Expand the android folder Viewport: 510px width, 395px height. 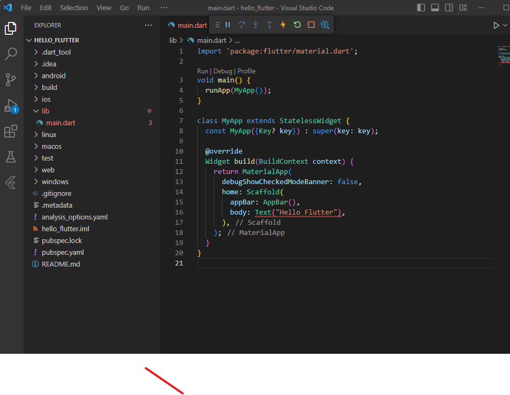coord(93,75)
